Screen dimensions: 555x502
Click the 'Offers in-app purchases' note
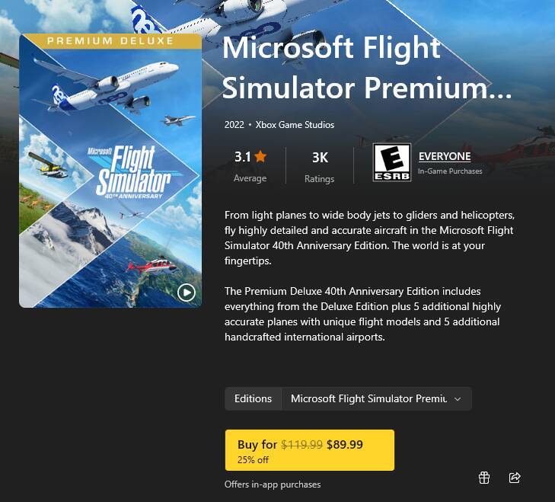point(273,484)
